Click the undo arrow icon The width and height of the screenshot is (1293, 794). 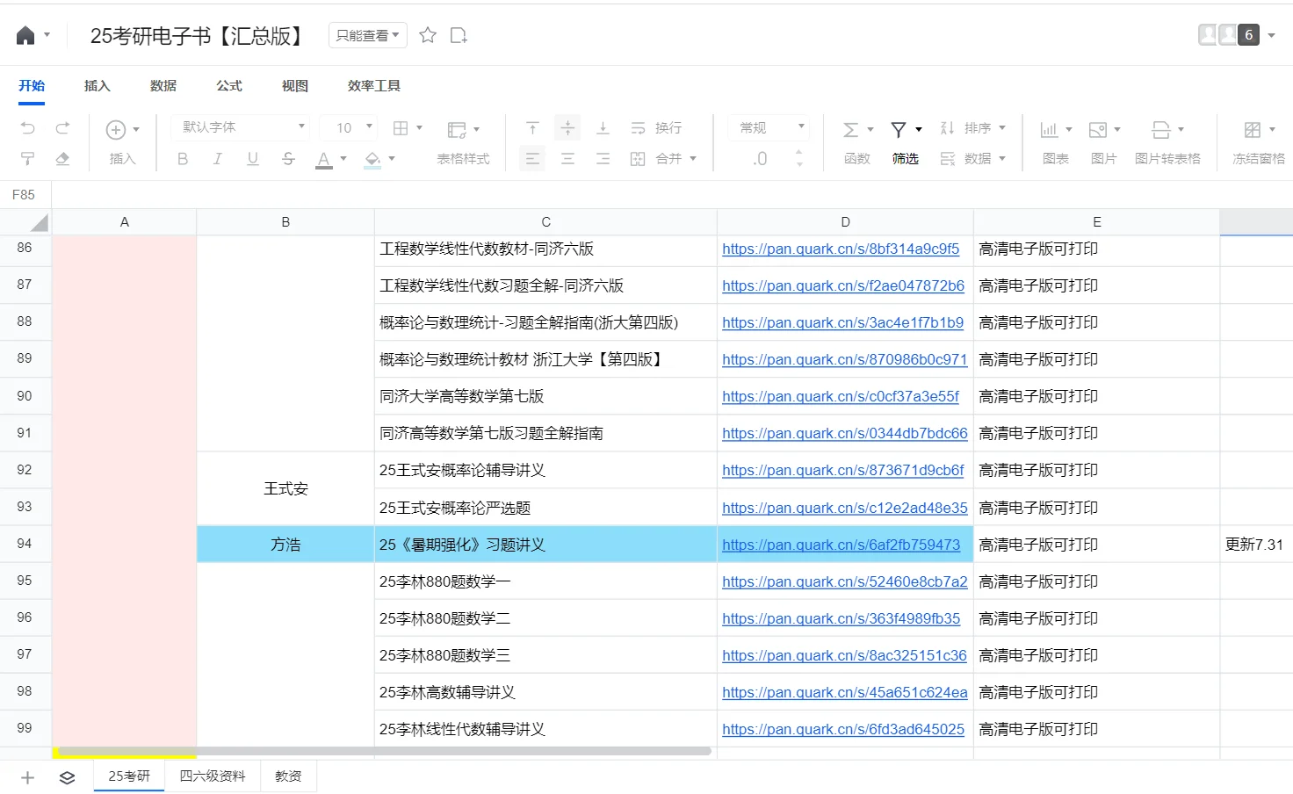[x=28, y=128]
